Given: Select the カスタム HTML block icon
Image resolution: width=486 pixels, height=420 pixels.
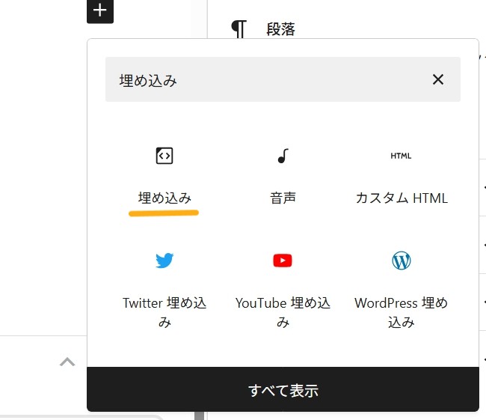Looking at the screenshot, I should (x=401, y=156).
